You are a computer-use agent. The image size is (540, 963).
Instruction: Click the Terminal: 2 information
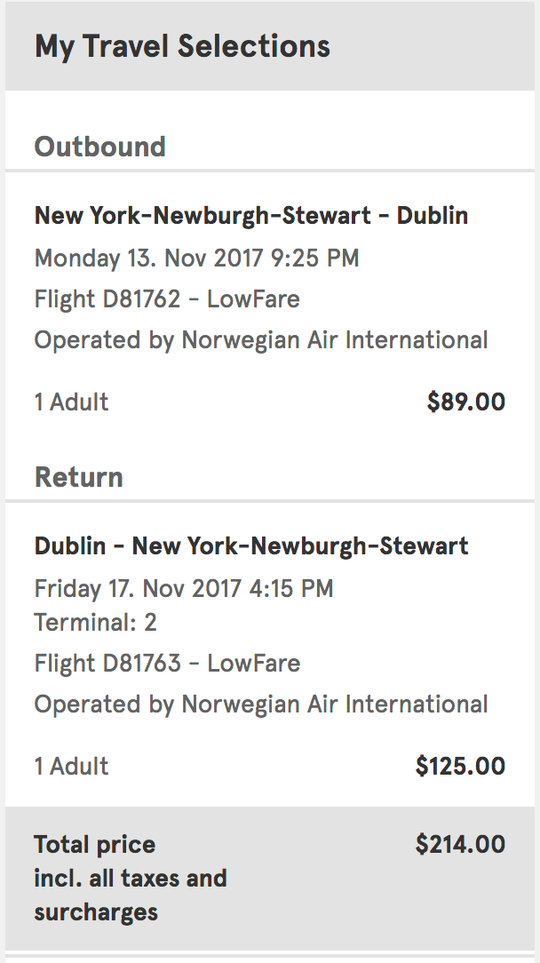(96, 623)
